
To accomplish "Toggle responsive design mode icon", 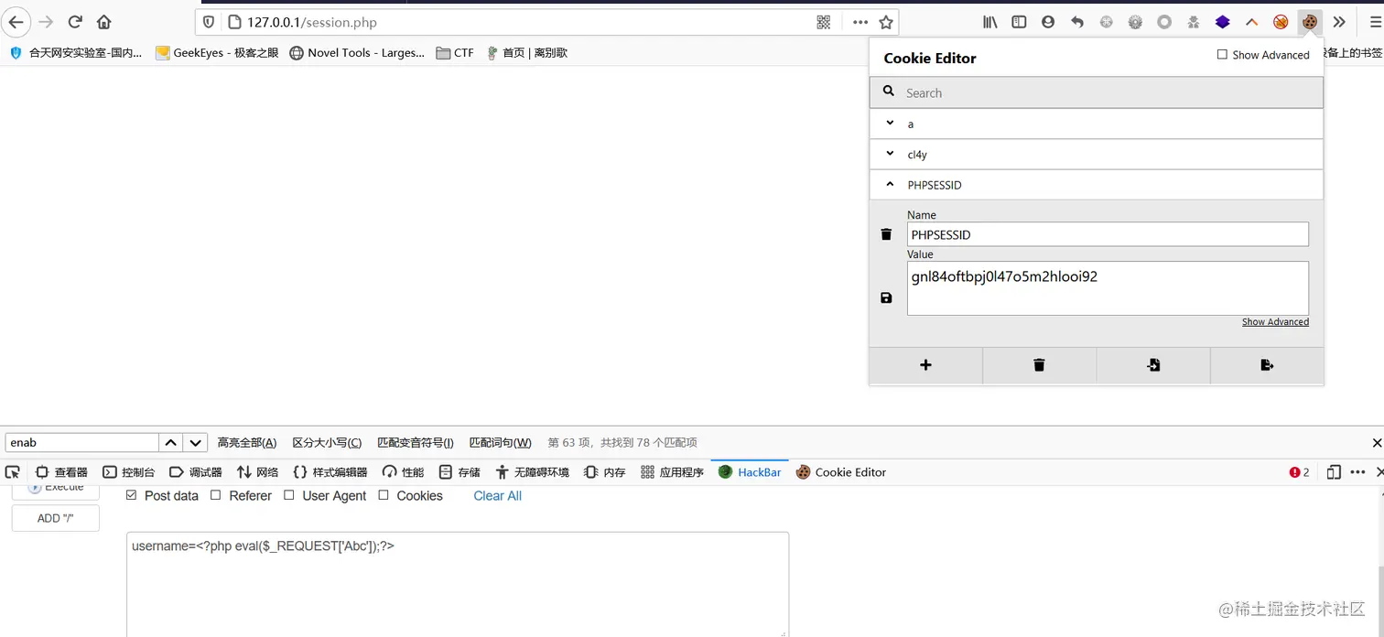I will [x=1334, y=472].
